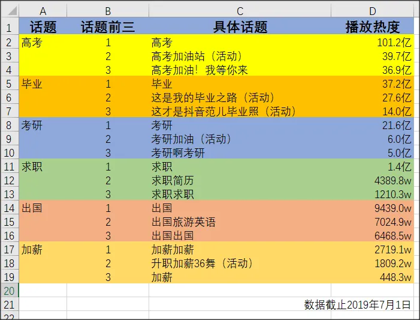Click value 36.9亿
The image size is (420, 320).
point(397,70)
